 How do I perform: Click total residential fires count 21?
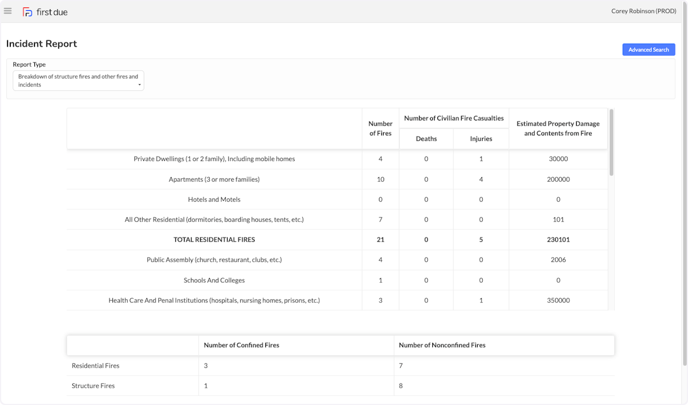tap(380, 240)
